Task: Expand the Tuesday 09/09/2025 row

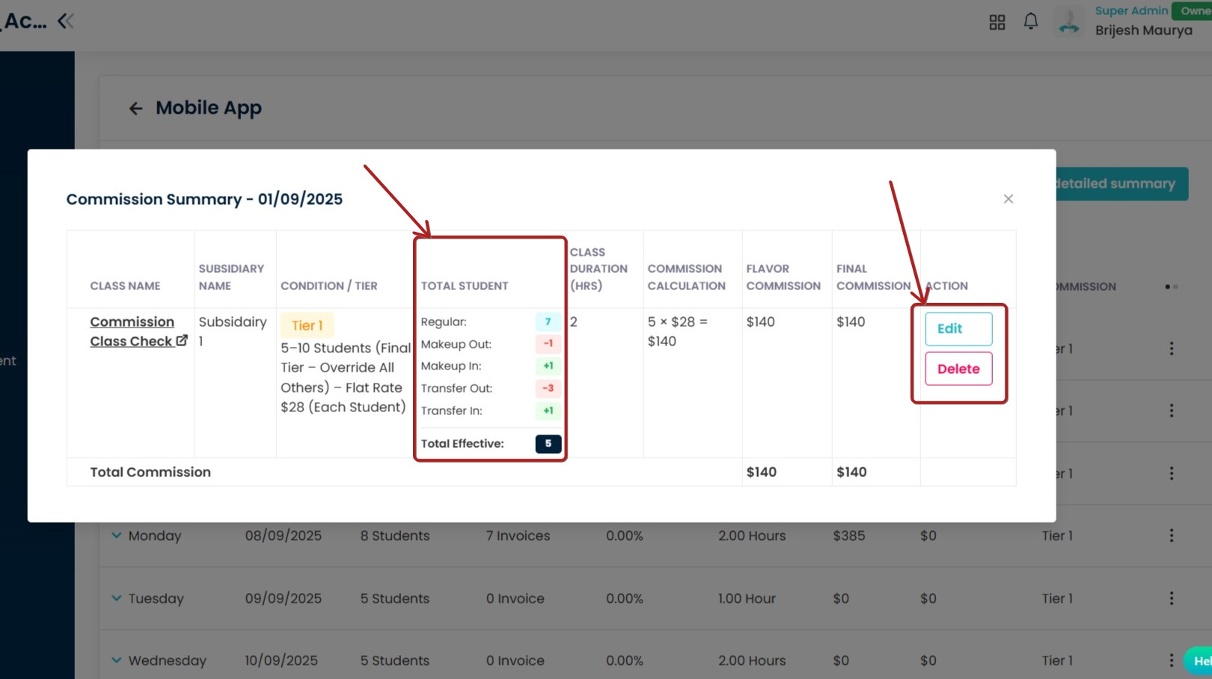Action: 117,598
